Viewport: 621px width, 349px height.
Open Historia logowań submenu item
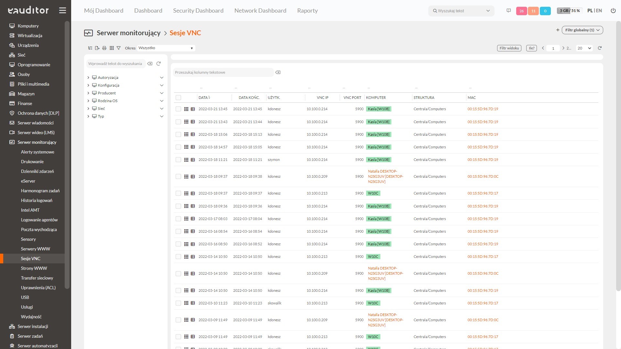pyautogui.click(x=37, y=200)
